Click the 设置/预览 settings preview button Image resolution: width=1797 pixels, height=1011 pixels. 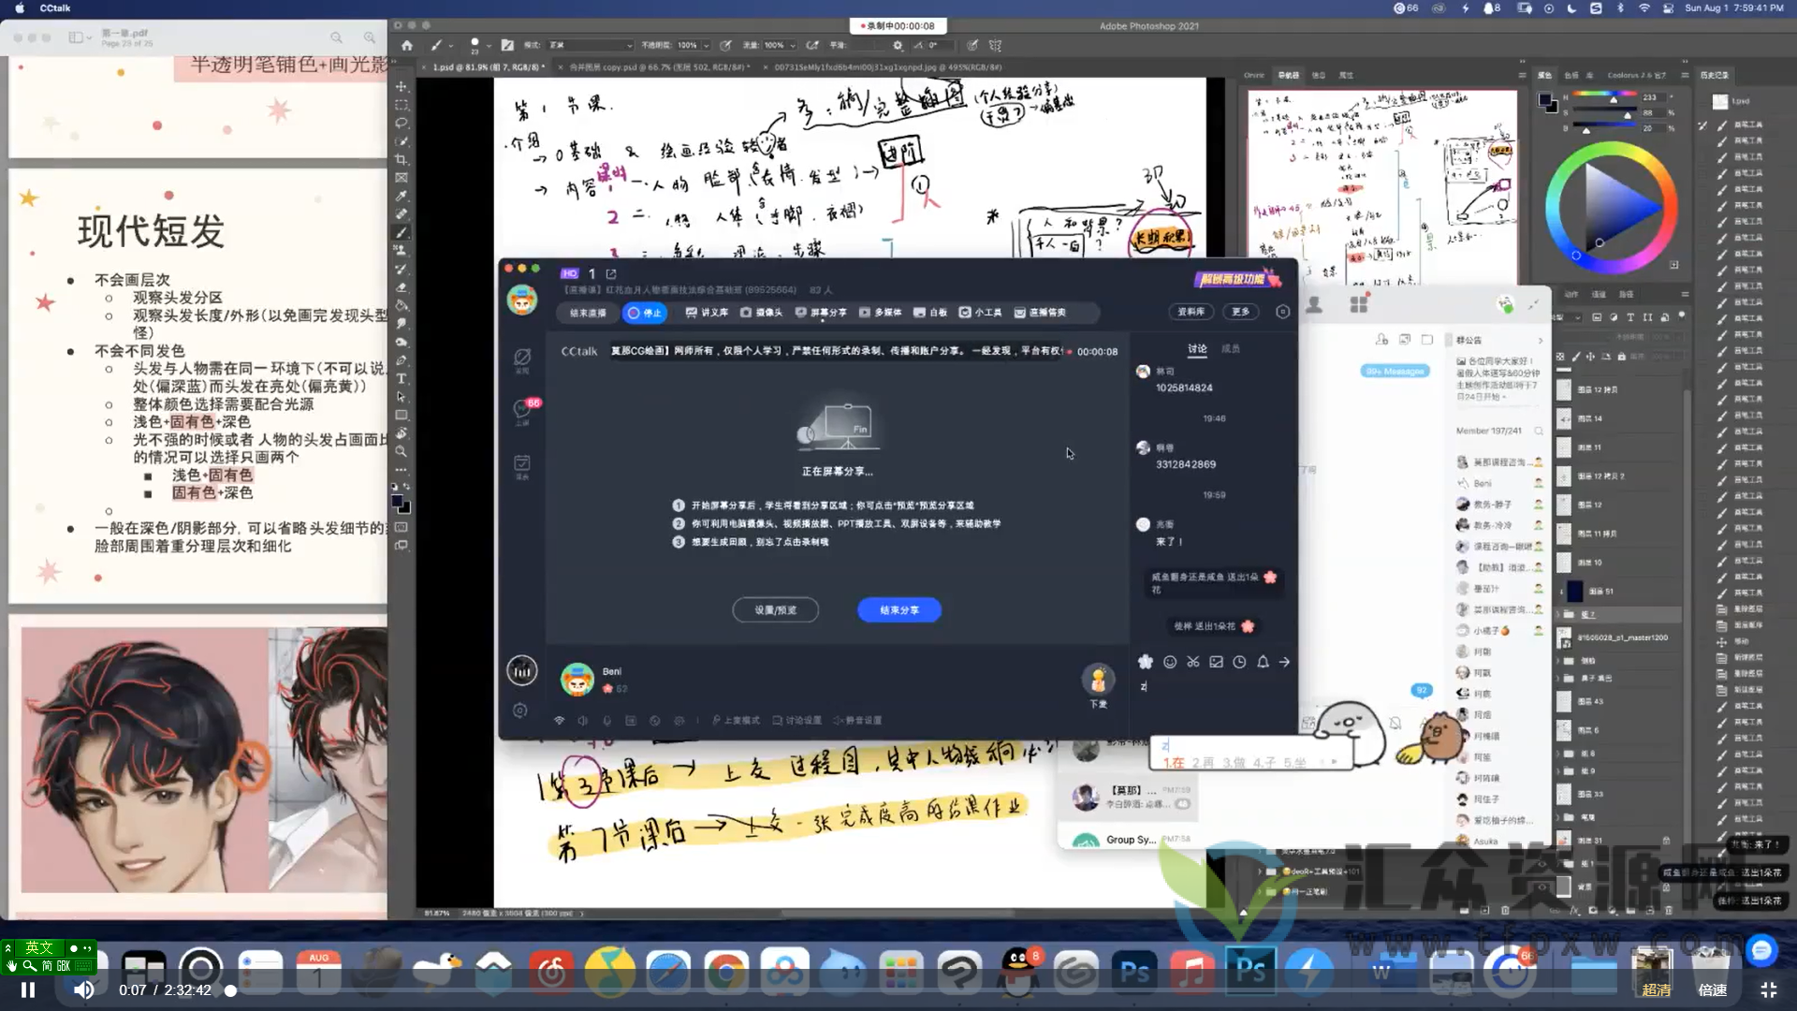(x=775, y=609)
